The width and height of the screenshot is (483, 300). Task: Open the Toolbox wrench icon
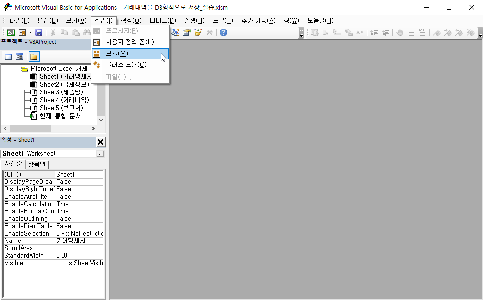209,32
